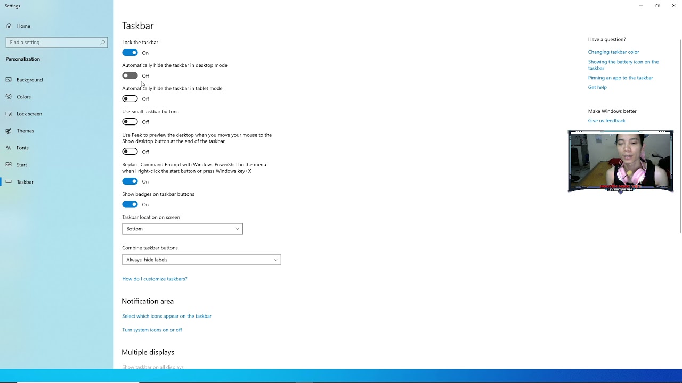682x383 pixels.
Task: Minimize the Settings window
Action: pos(641,6)
